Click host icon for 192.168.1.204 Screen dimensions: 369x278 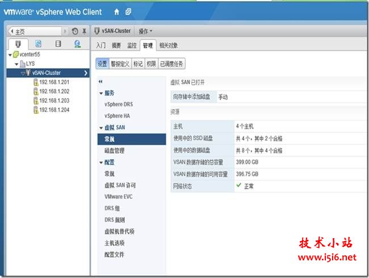pyautogui.click(x=36, y=110)
